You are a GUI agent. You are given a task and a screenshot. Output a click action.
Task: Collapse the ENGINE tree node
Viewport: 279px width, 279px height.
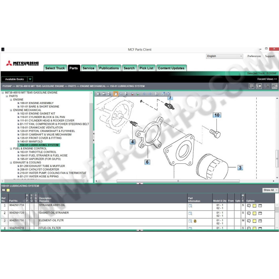click(x=11, y=100)
